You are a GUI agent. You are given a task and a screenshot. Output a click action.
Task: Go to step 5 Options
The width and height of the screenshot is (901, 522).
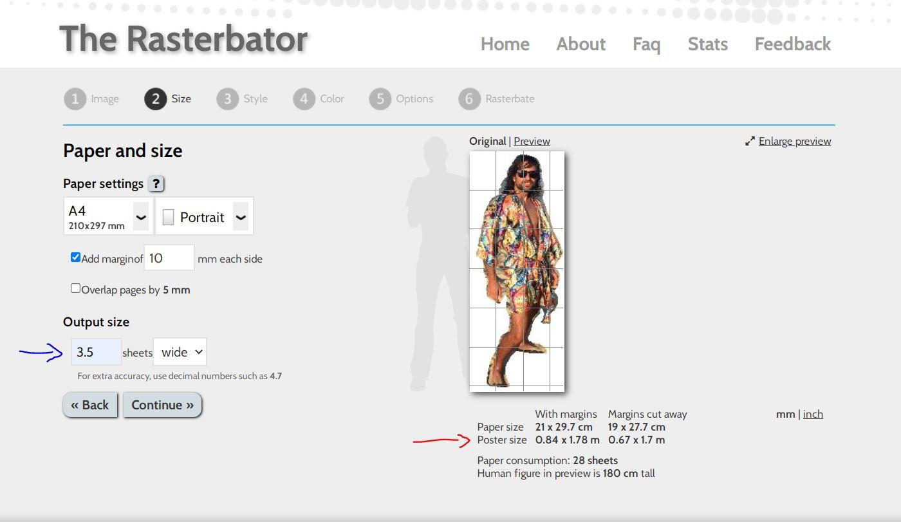tap(380, 98)
